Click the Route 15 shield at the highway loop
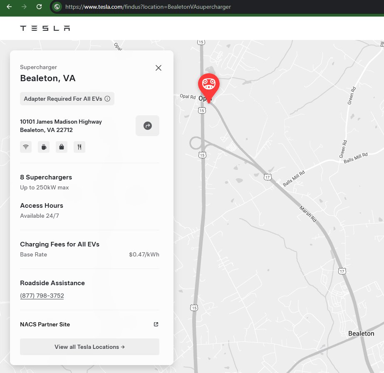 click(x=202, y=155)
